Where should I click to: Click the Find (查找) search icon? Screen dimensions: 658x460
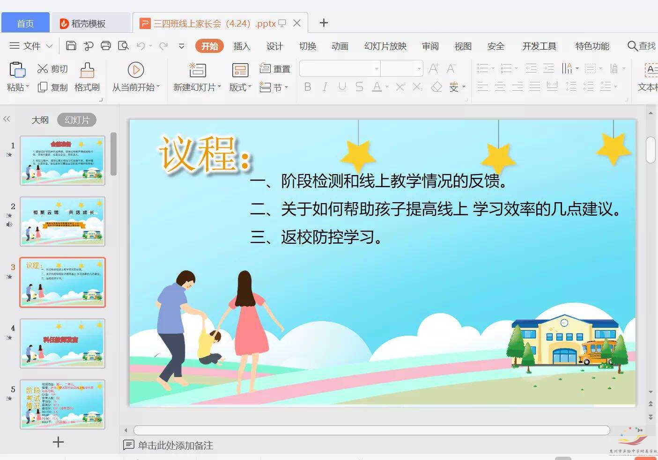click(632, 46)
